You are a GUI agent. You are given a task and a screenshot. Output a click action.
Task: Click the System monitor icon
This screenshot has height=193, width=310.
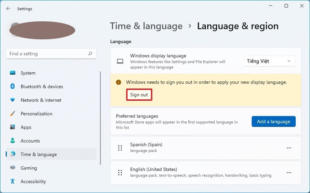coord(13,73)
